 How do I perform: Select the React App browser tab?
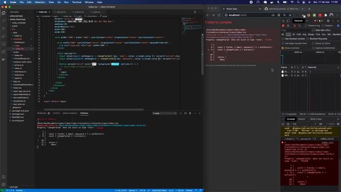coord(241,9)
